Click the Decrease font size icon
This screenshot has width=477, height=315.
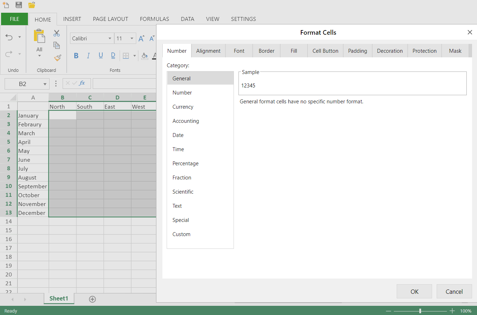152,38
